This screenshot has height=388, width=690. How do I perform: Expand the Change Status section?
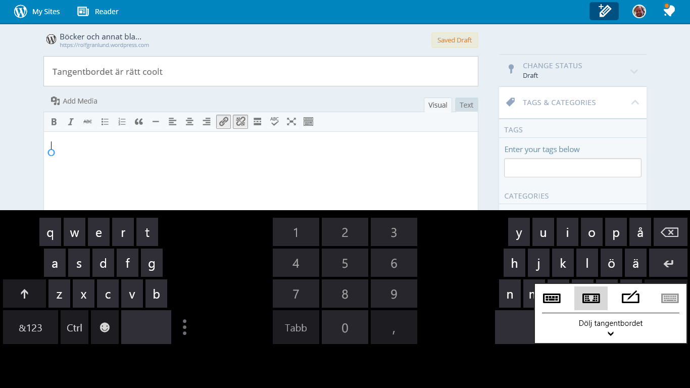coord(634,71)
